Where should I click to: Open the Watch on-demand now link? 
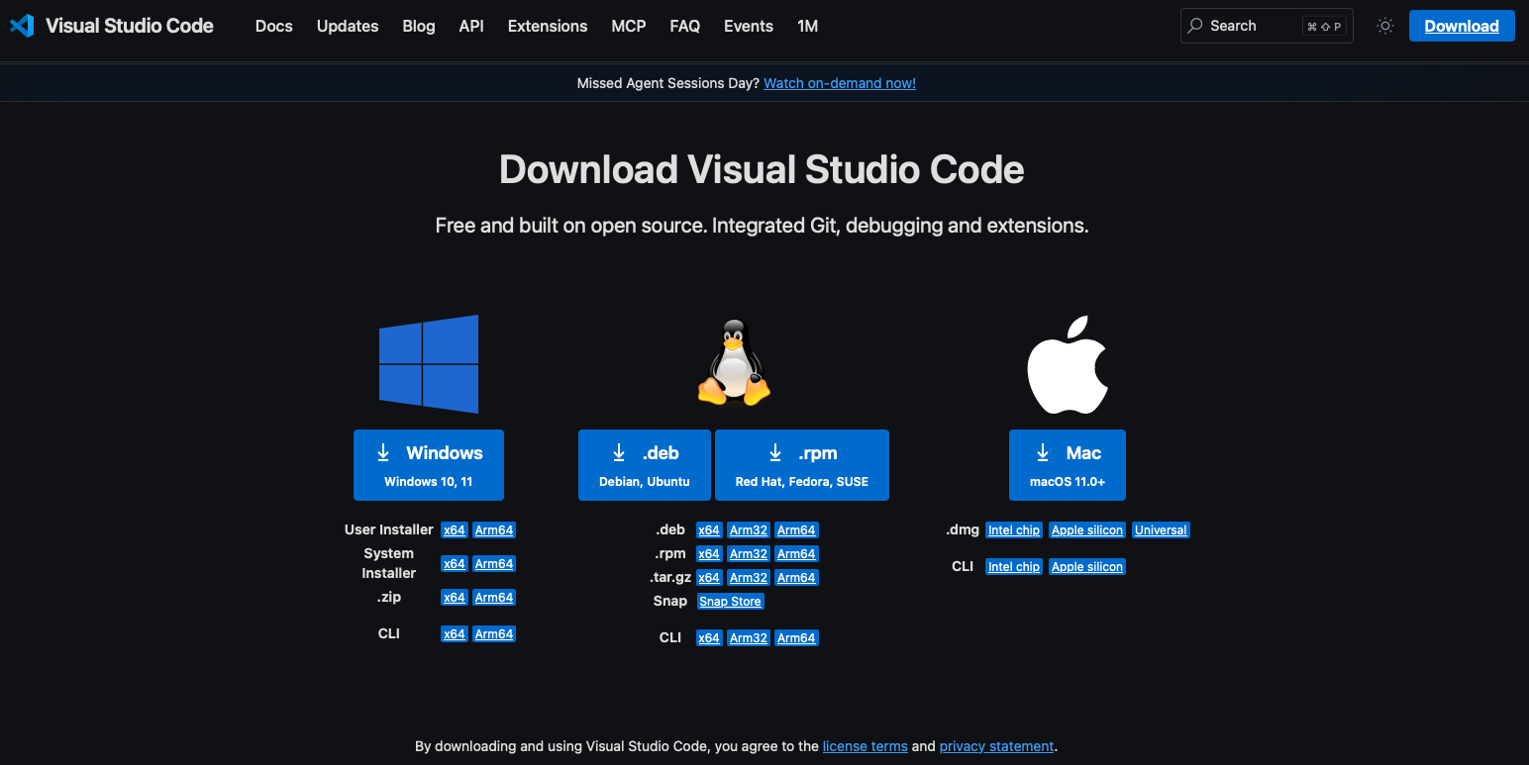click(x=839, y=83)
